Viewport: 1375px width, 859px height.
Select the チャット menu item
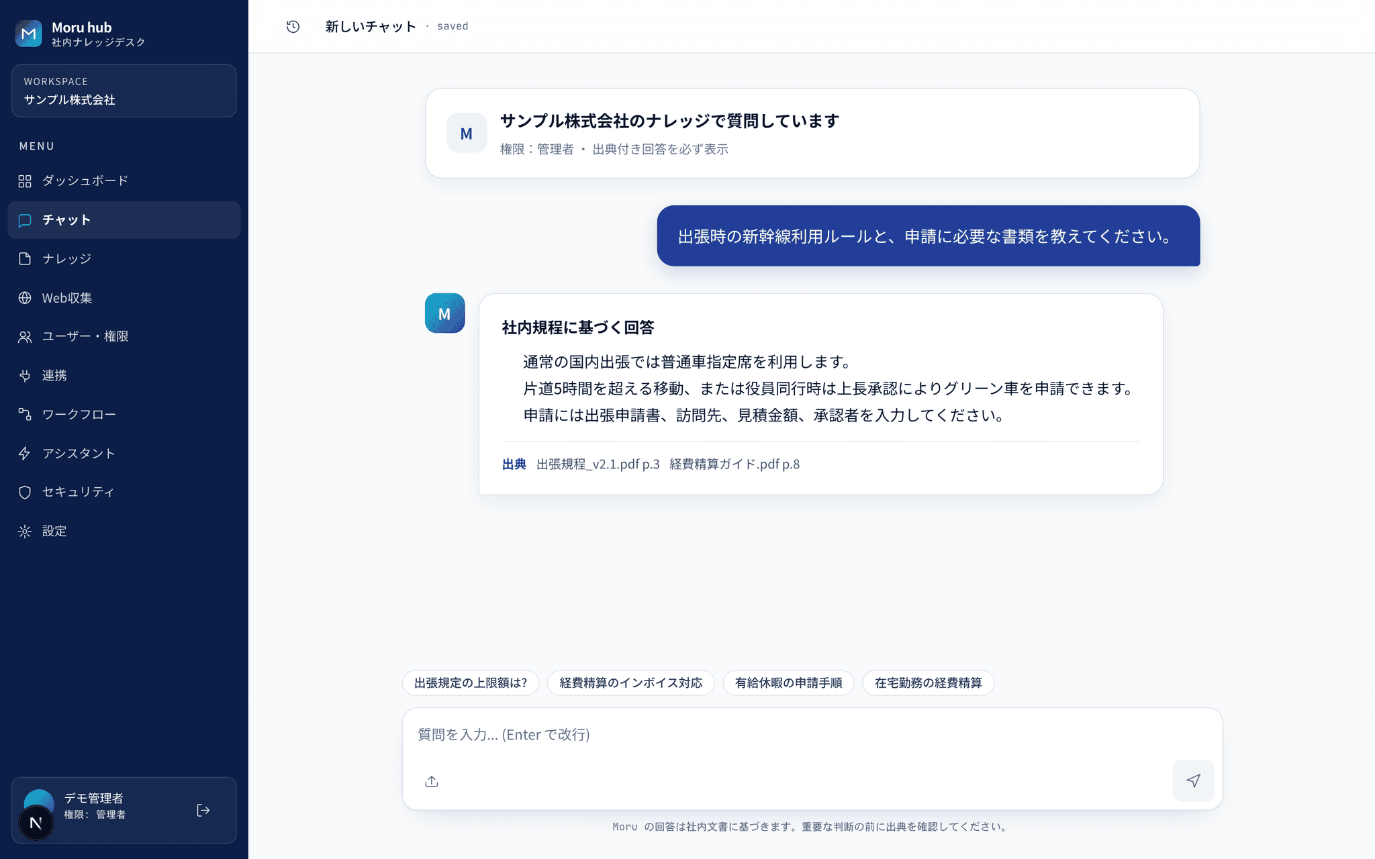coord(124,220)
